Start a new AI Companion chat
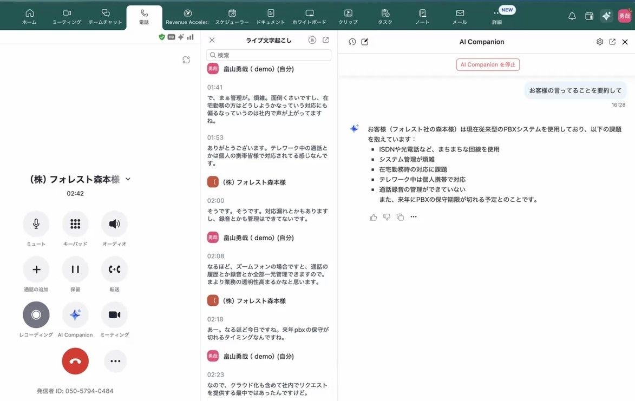The image size is (635, 401). (364, 42)
